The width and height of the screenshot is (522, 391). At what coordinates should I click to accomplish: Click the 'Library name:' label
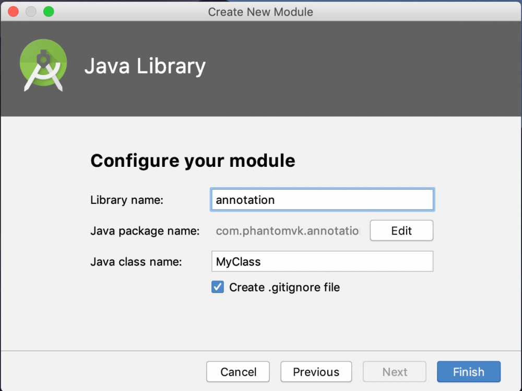[127, 200]
